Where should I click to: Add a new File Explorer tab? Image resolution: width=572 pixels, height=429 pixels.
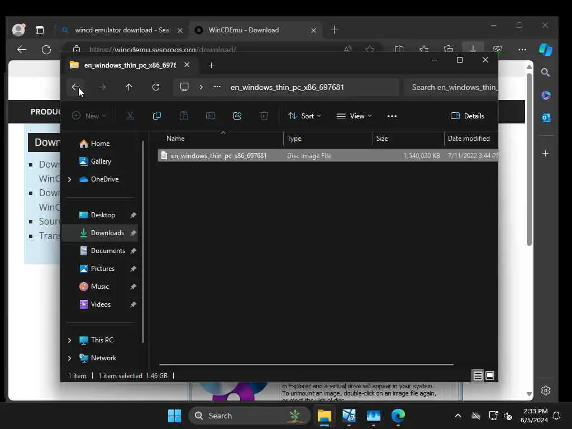click(x=211, y=65)
